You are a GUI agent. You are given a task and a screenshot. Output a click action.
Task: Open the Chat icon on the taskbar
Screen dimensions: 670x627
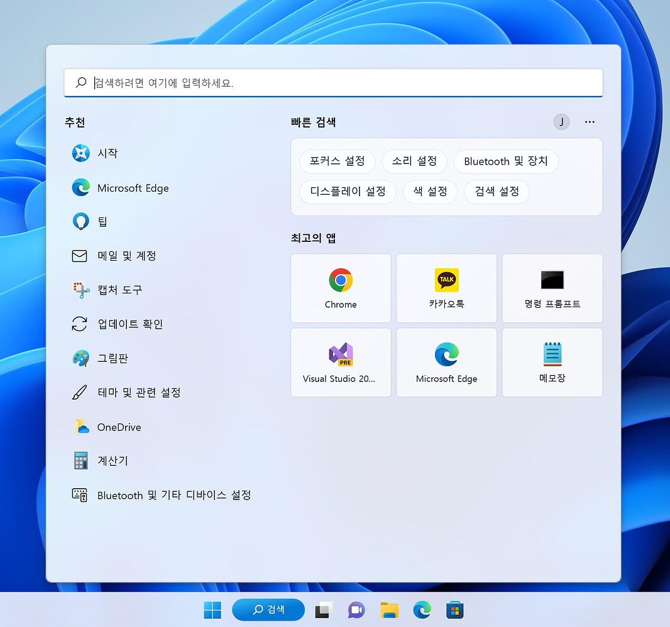click(356, 610)
